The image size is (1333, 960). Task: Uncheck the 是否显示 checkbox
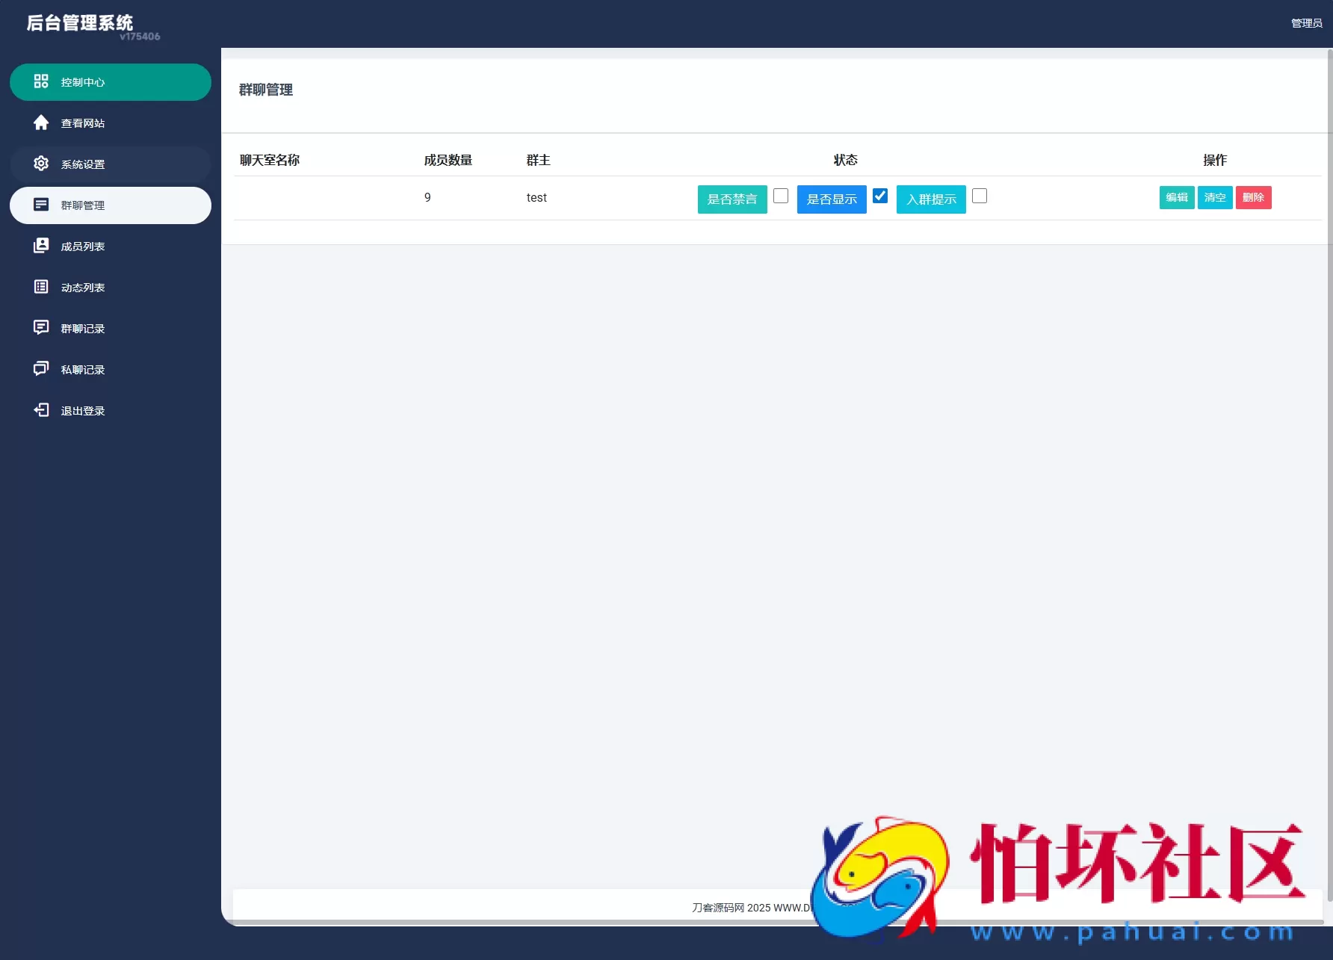tap(879, 196)
